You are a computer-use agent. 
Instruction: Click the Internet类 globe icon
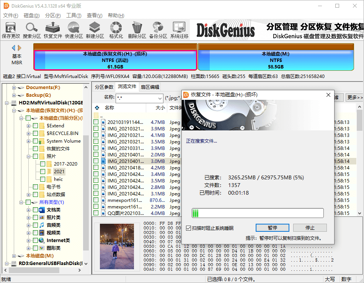point(42,240)
